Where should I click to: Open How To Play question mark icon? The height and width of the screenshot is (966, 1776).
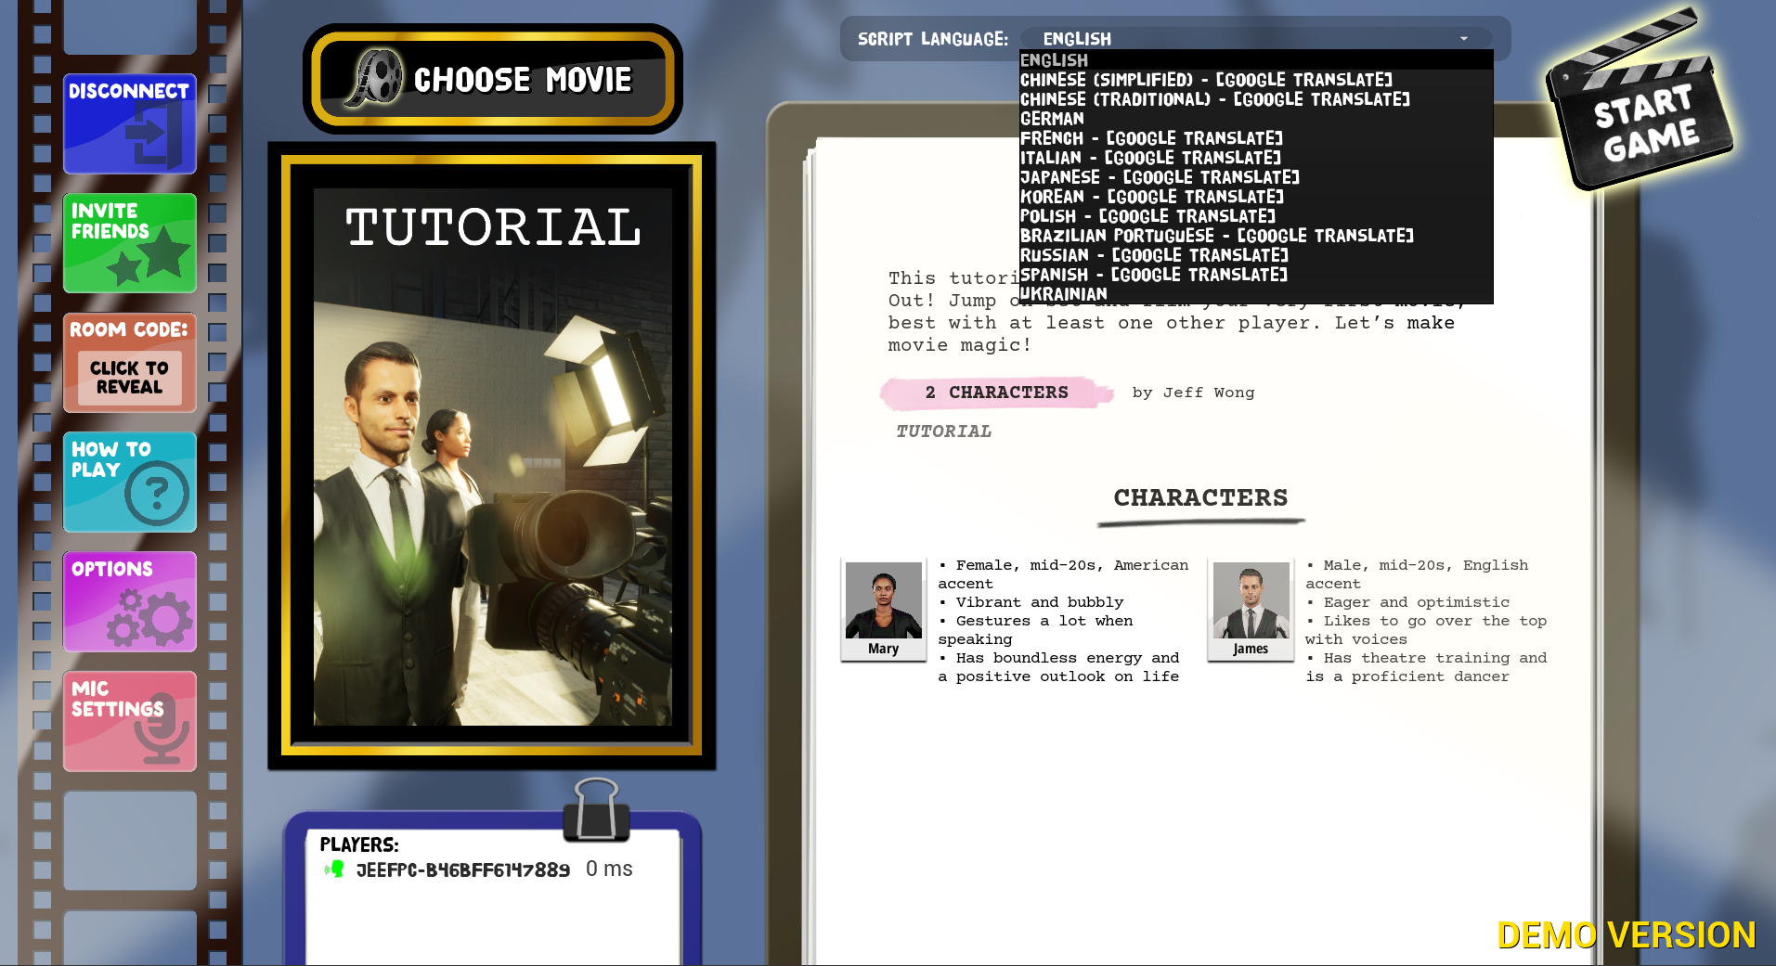(x=157, y=493)
